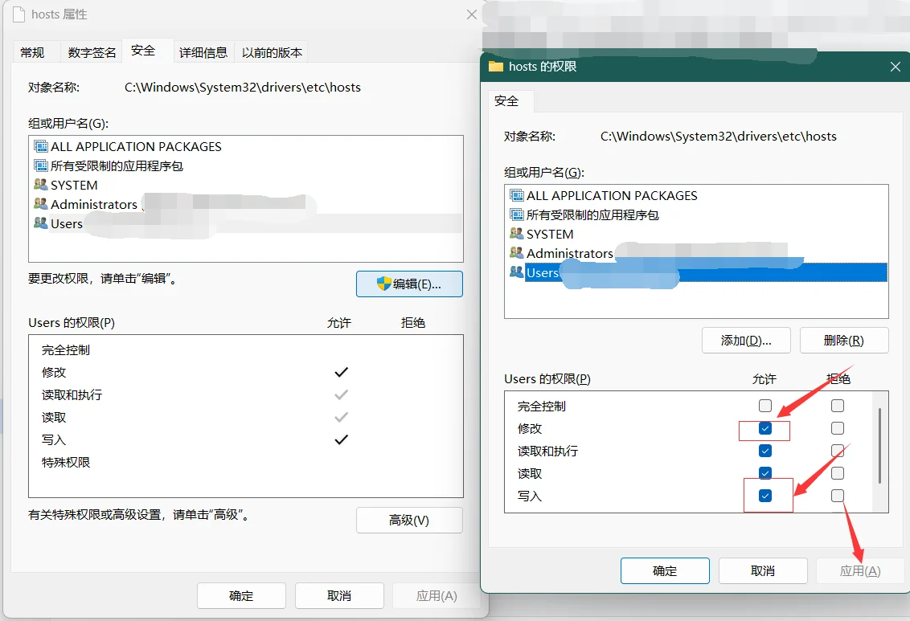
Task: Select the highlighted Users group entry
Action: (543, 273)
